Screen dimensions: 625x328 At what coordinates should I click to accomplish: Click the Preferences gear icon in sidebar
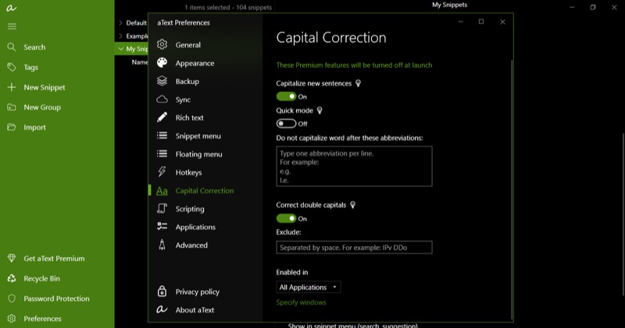[x=12, y=319]
